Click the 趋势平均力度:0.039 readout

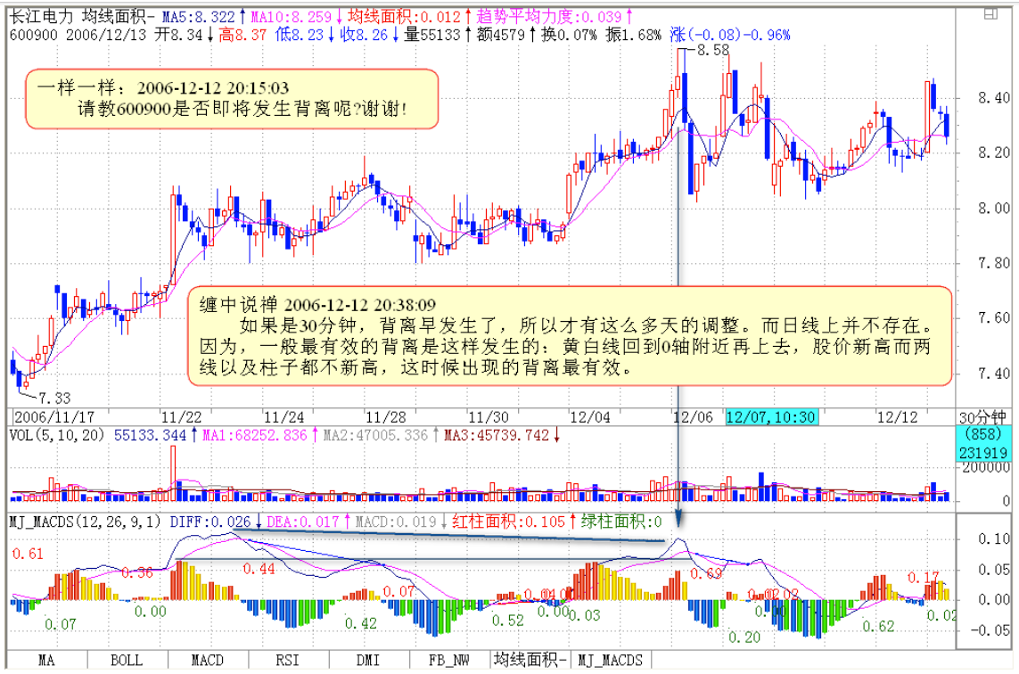click(x=549, y=16)
